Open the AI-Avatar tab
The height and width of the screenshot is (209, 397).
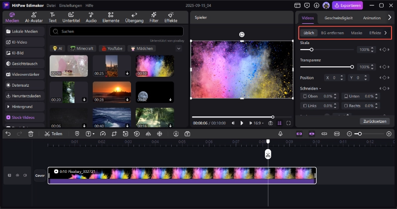[34, 17]
